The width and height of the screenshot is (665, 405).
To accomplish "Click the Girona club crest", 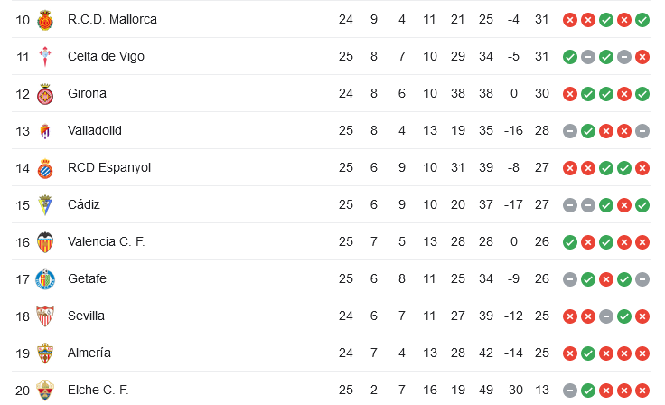I will [x=45, y=94].
